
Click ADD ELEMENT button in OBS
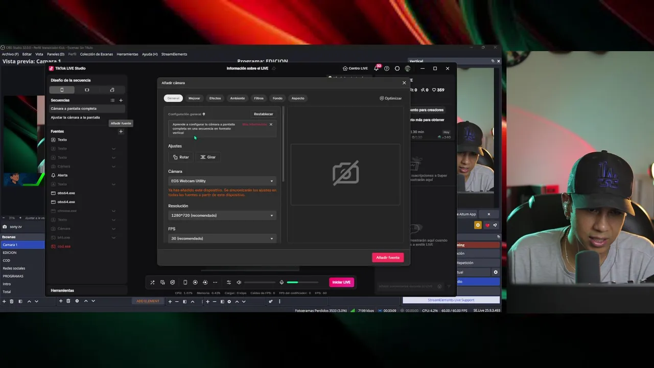click(x=148, y=301)
